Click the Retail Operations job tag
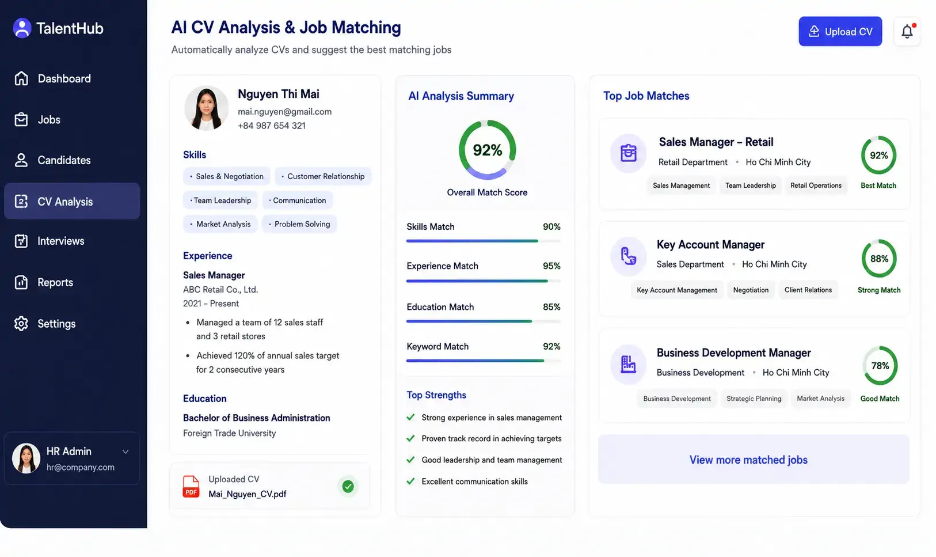936x557 pixels. (816, 185)
